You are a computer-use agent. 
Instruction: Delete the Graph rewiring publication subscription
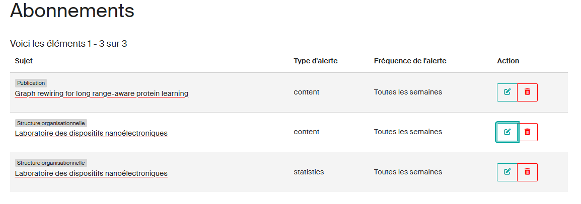[528, 92]
